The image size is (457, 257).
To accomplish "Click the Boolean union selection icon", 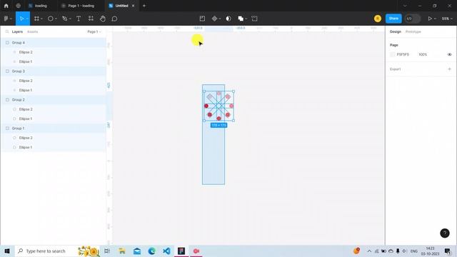I will 241,19.
